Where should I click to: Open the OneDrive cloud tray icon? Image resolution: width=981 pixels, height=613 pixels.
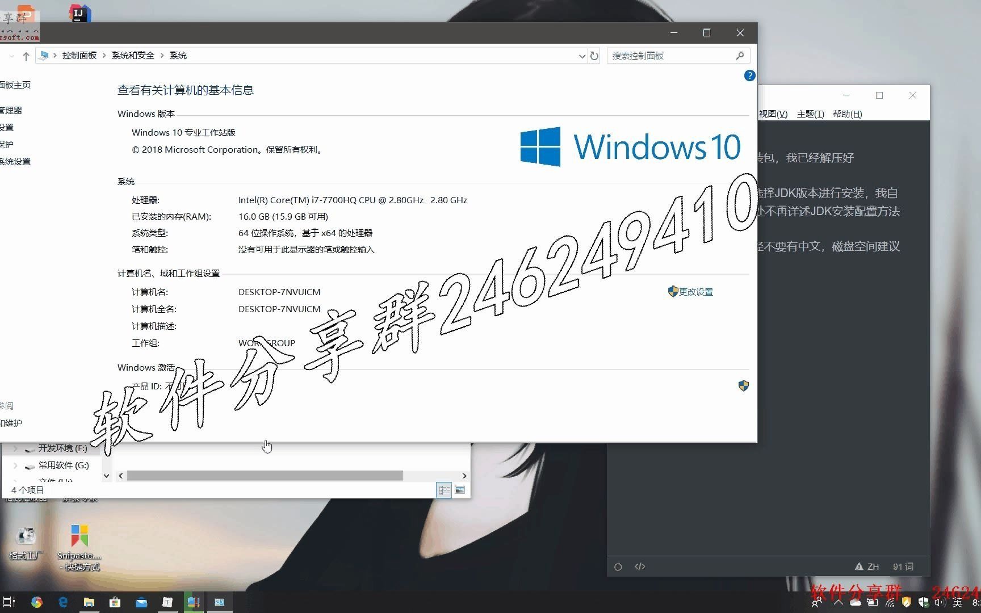point(856,603)
